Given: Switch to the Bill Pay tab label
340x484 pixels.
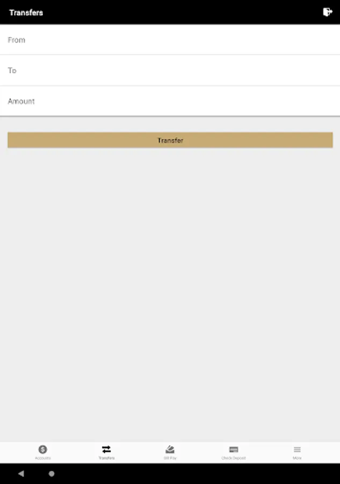Looking at the screenshot, I should (170, 458).
